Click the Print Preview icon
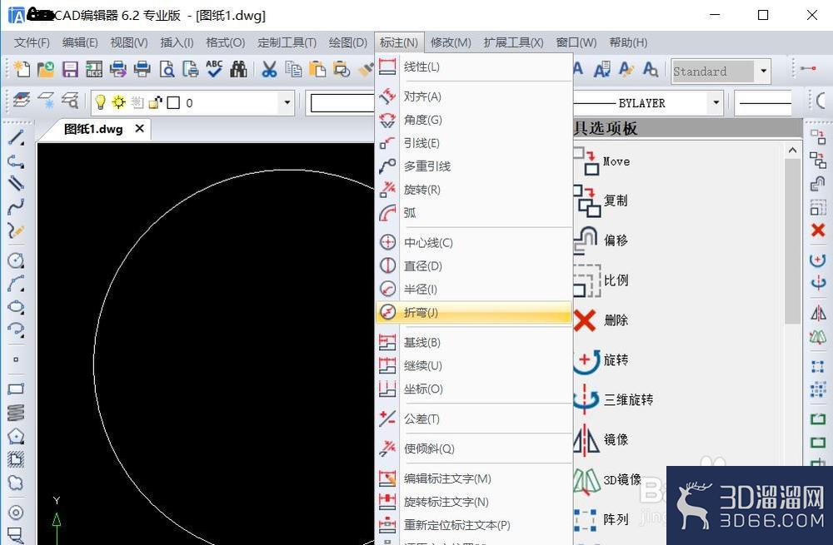 [167, 70]
